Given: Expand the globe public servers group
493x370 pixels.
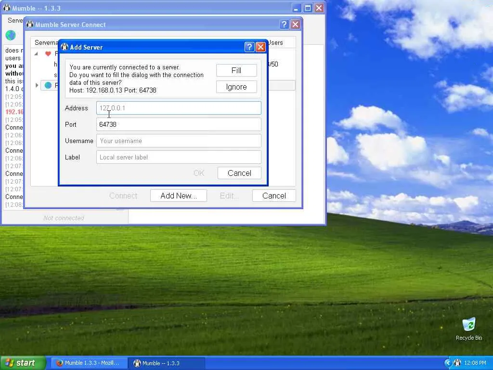Looking at the screenshot, I should 37,85.
